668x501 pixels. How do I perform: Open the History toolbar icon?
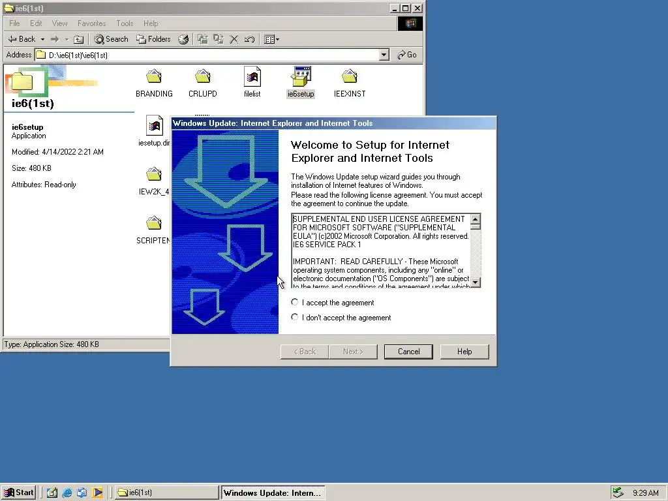coord(183,39)
